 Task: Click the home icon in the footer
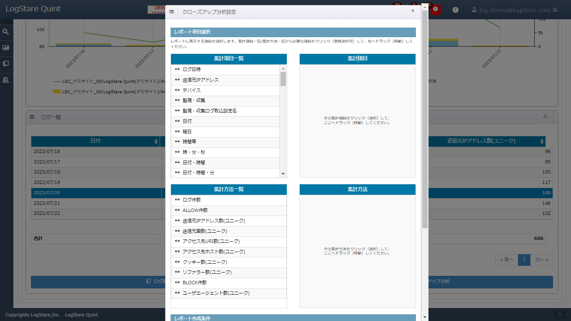560,315
